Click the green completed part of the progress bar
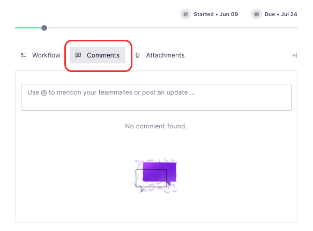The height and width of the screenshot is (231, 313). tap(28, 27)
